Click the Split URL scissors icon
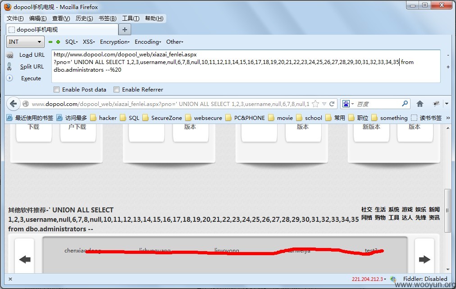456x289 pixels. click(9, 67)
